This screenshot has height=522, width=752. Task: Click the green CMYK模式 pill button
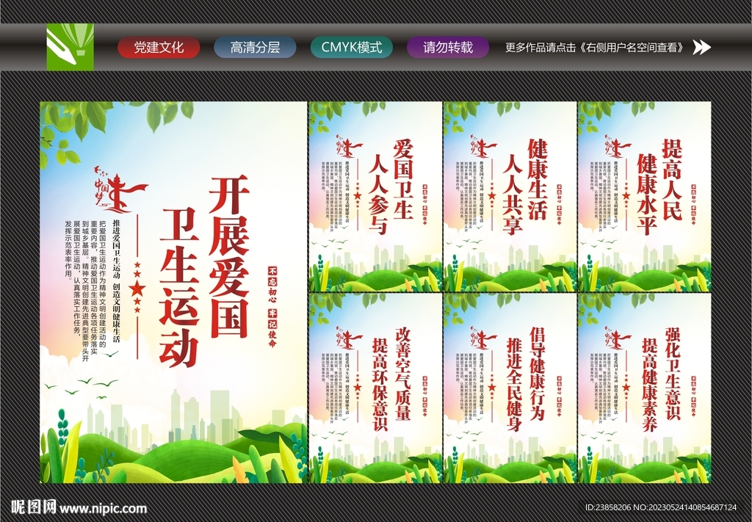click(352, 48)
